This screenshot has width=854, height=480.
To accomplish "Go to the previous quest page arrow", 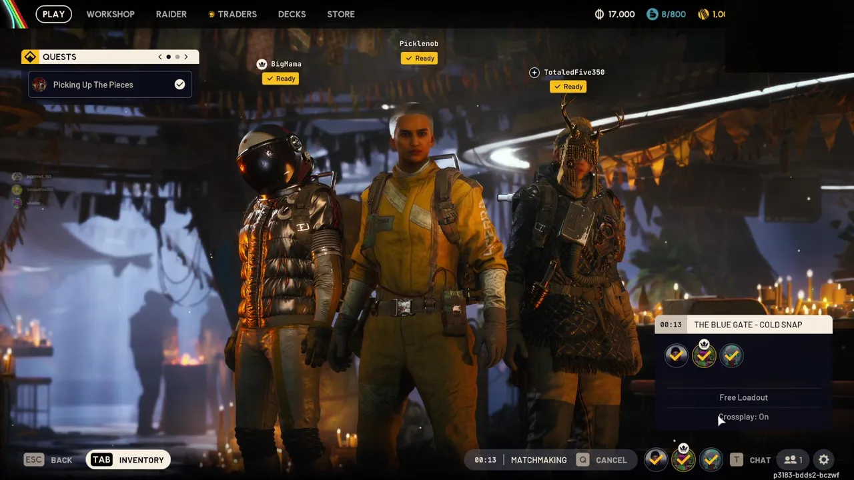I will [160, 57].
